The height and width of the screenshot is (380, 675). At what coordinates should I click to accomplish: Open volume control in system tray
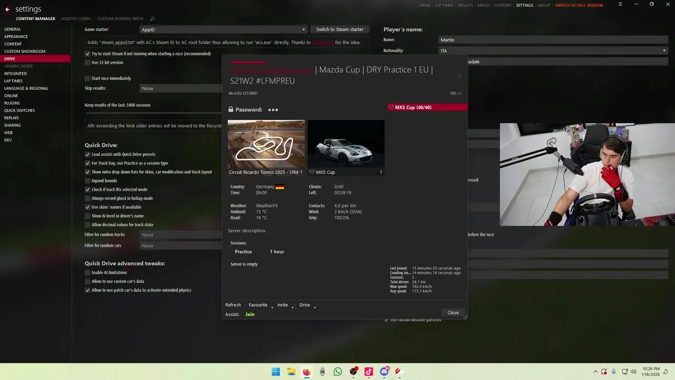point(634,372)
